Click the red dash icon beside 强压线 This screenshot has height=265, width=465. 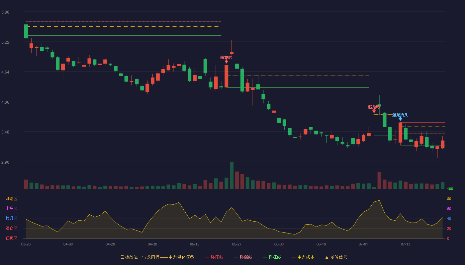coord(207,257)
